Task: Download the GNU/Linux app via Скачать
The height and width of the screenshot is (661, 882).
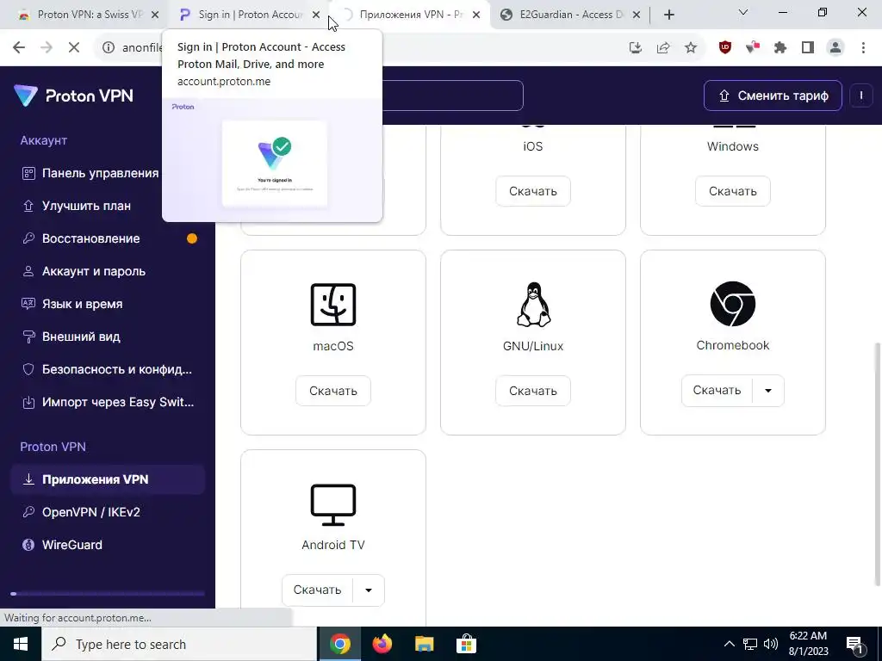Action: tap(532, 391)
